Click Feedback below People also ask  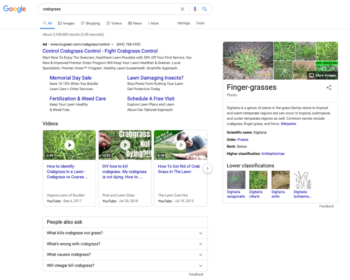pyautogui.click(x=196, y=274)
